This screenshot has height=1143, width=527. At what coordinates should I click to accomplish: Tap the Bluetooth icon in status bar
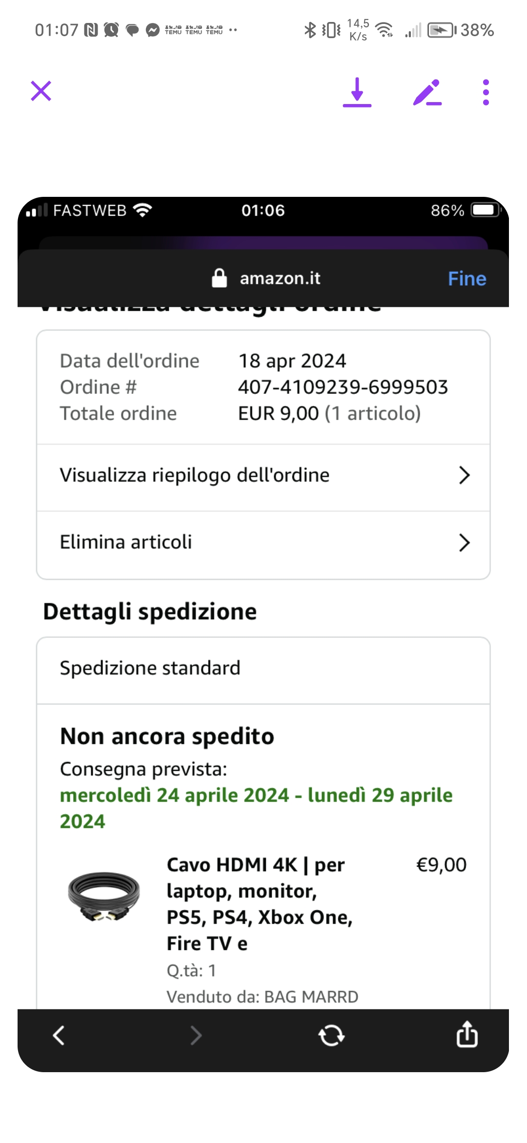point(310,30)
